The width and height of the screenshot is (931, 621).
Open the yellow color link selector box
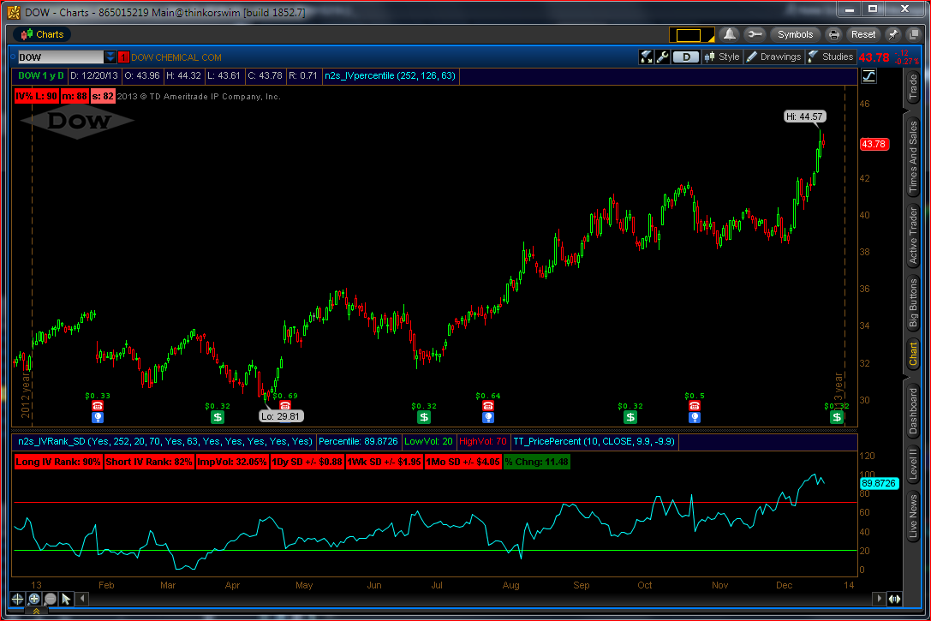pos(692,35)
